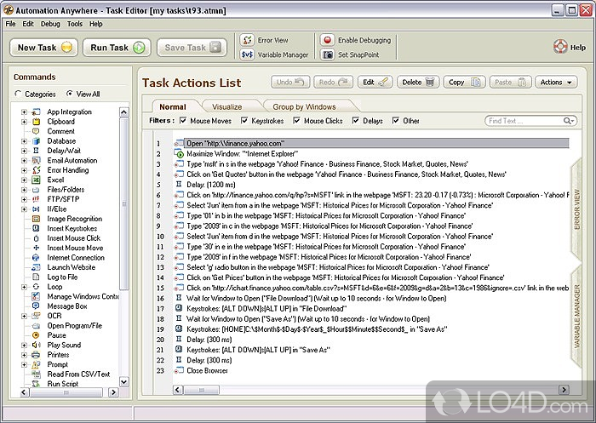The width and height of the screenshot is (596, 423).
Task: Select the Message Box command
Action: [x=66, y=306]
